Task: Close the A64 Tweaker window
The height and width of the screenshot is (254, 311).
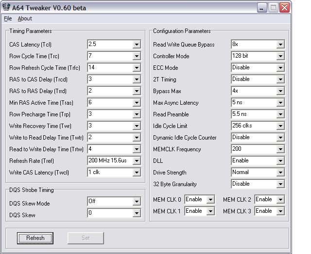Action: click(x=284, y=8)
